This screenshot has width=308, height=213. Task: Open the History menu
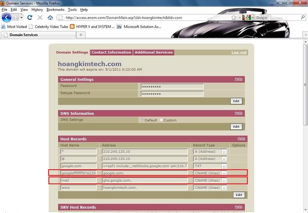pyautogui.click(x=37, y=10)
